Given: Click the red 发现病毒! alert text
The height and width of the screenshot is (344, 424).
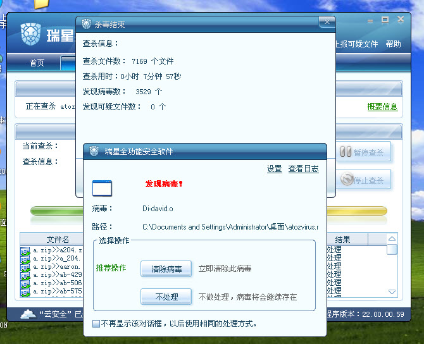Looking at the screenshot, I should (164, 184).
